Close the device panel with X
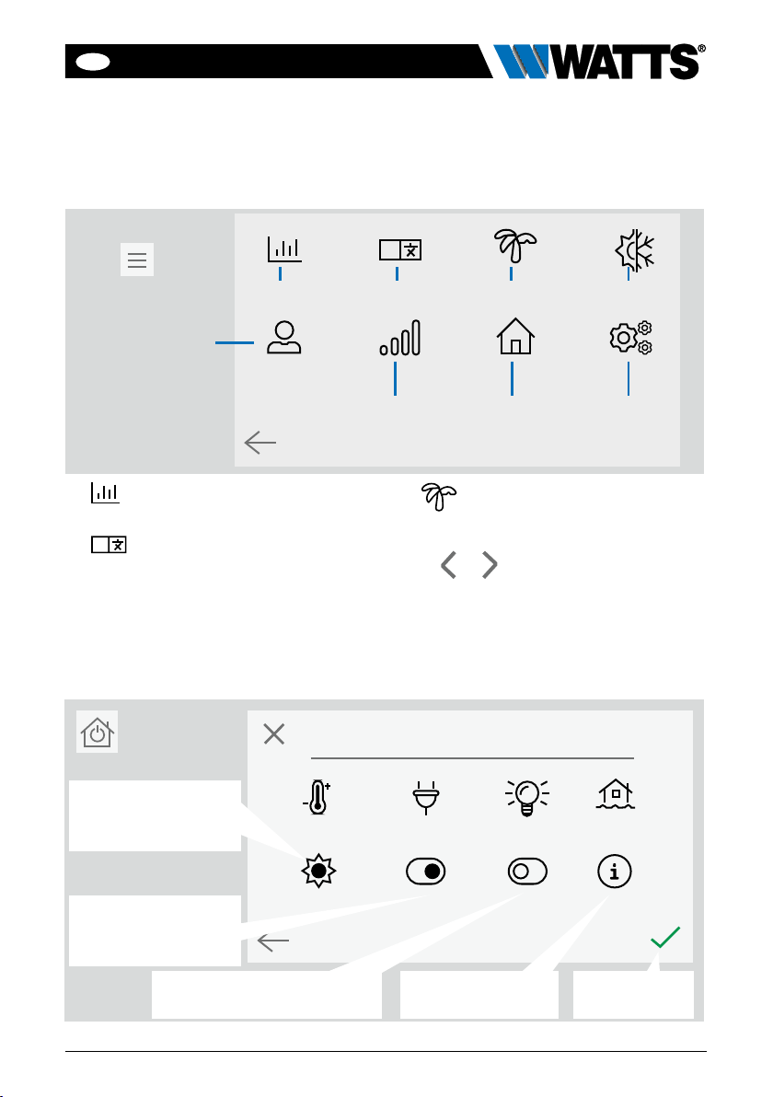 (273, 733)
